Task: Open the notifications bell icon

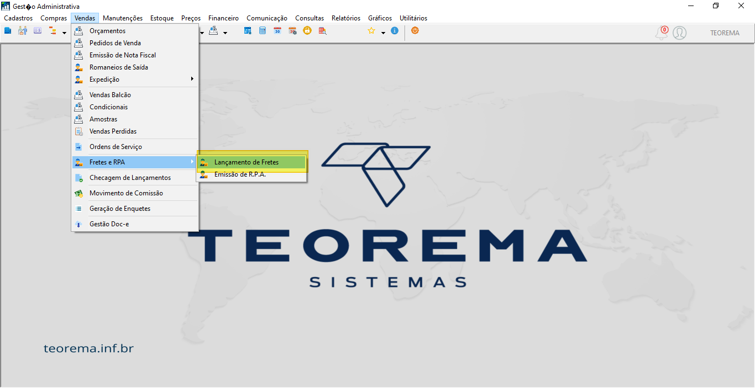Action: (662, 33)
